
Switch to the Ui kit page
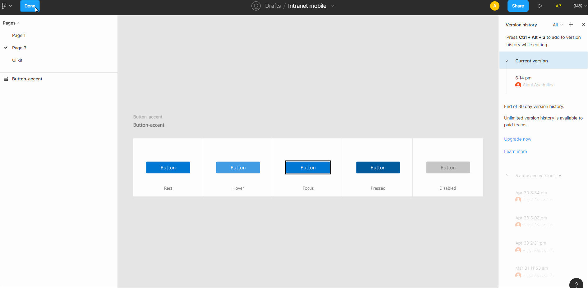(x=17, y=60)
